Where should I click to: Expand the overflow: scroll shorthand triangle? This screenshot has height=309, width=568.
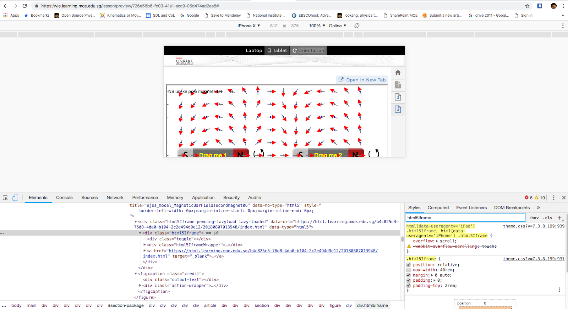point(437,241)
